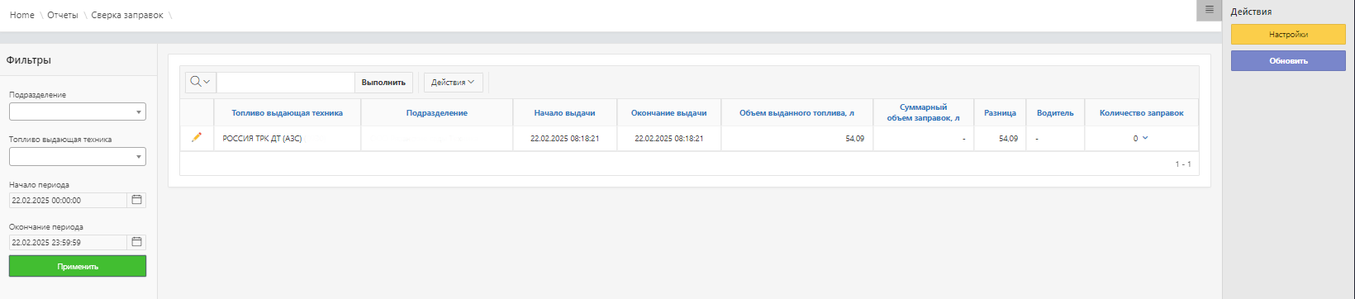Click the pencil edit icon in the row
Screen dimensions: 1355x299
click(197, 138)
